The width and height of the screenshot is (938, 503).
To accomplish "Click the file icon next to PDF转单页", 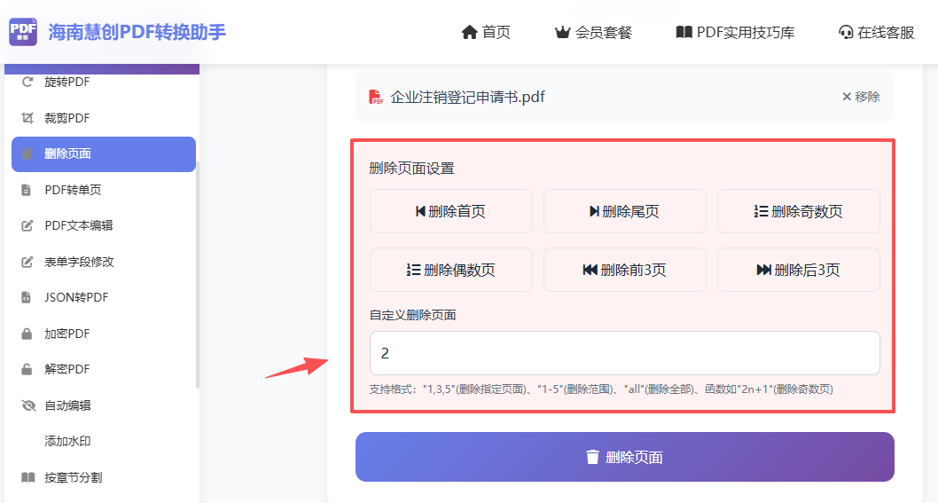I will (27, 190).
